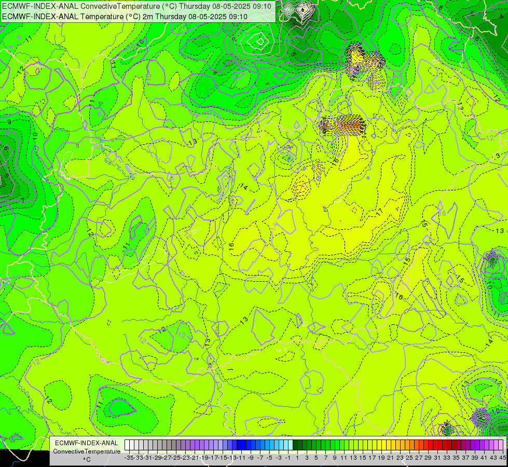Click the '°C' unit label in legend
Viewport: 508px width, 467px height.
point(87,460)
